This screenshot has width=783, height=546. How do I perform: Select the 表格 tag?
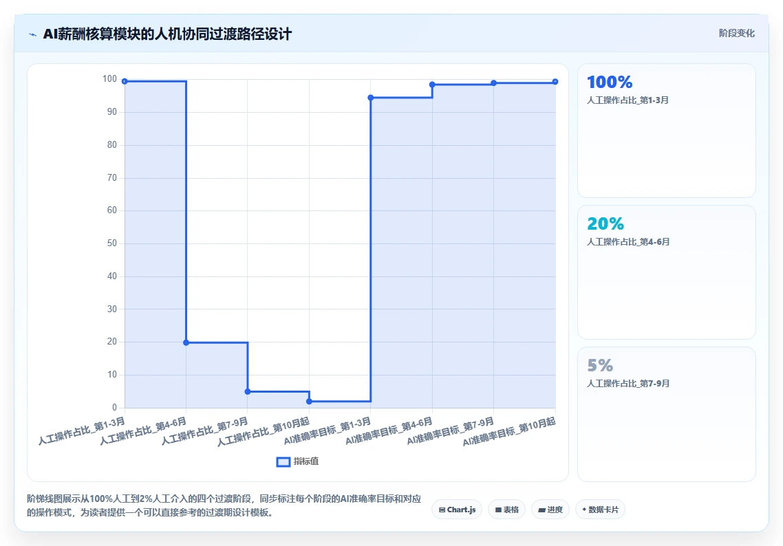pyautogui.click(x=506, y=510)
